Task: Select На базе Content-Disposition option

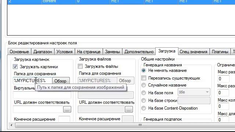Action: click(144, 108)
